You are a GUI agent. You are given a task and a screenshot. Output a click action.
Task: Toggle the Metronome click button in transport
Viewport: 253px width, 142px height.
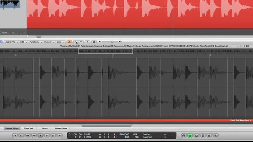(215, 136)
